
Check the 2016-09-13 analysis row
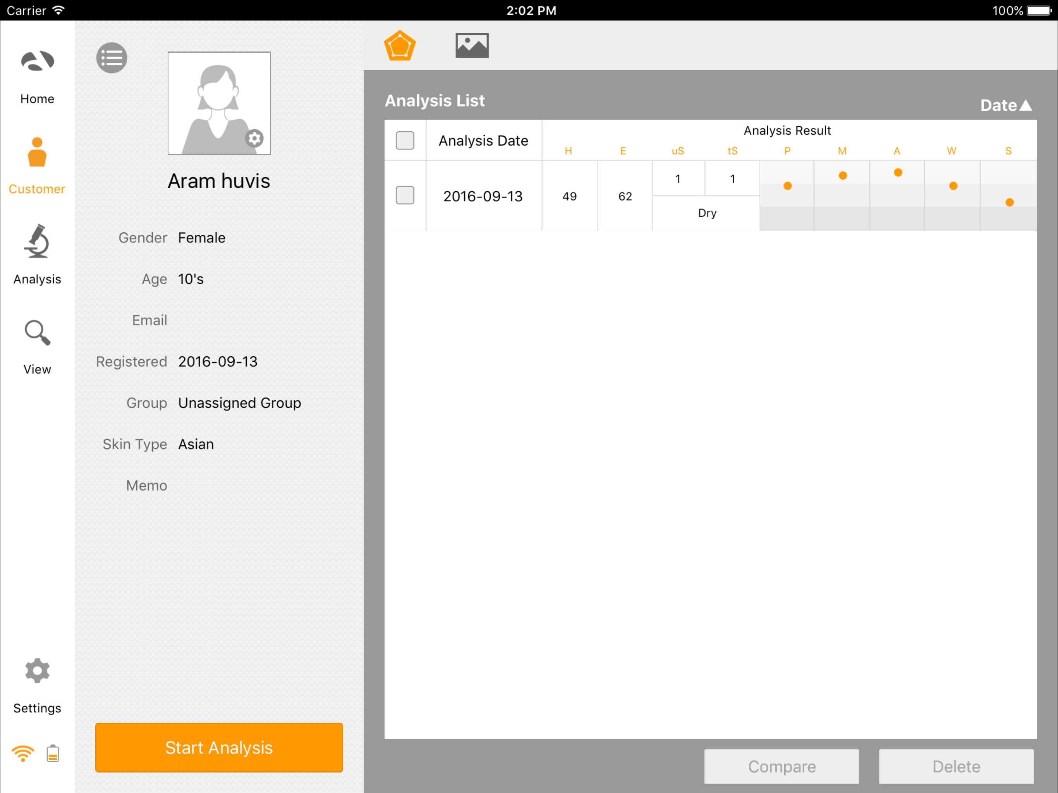point(405,195)
